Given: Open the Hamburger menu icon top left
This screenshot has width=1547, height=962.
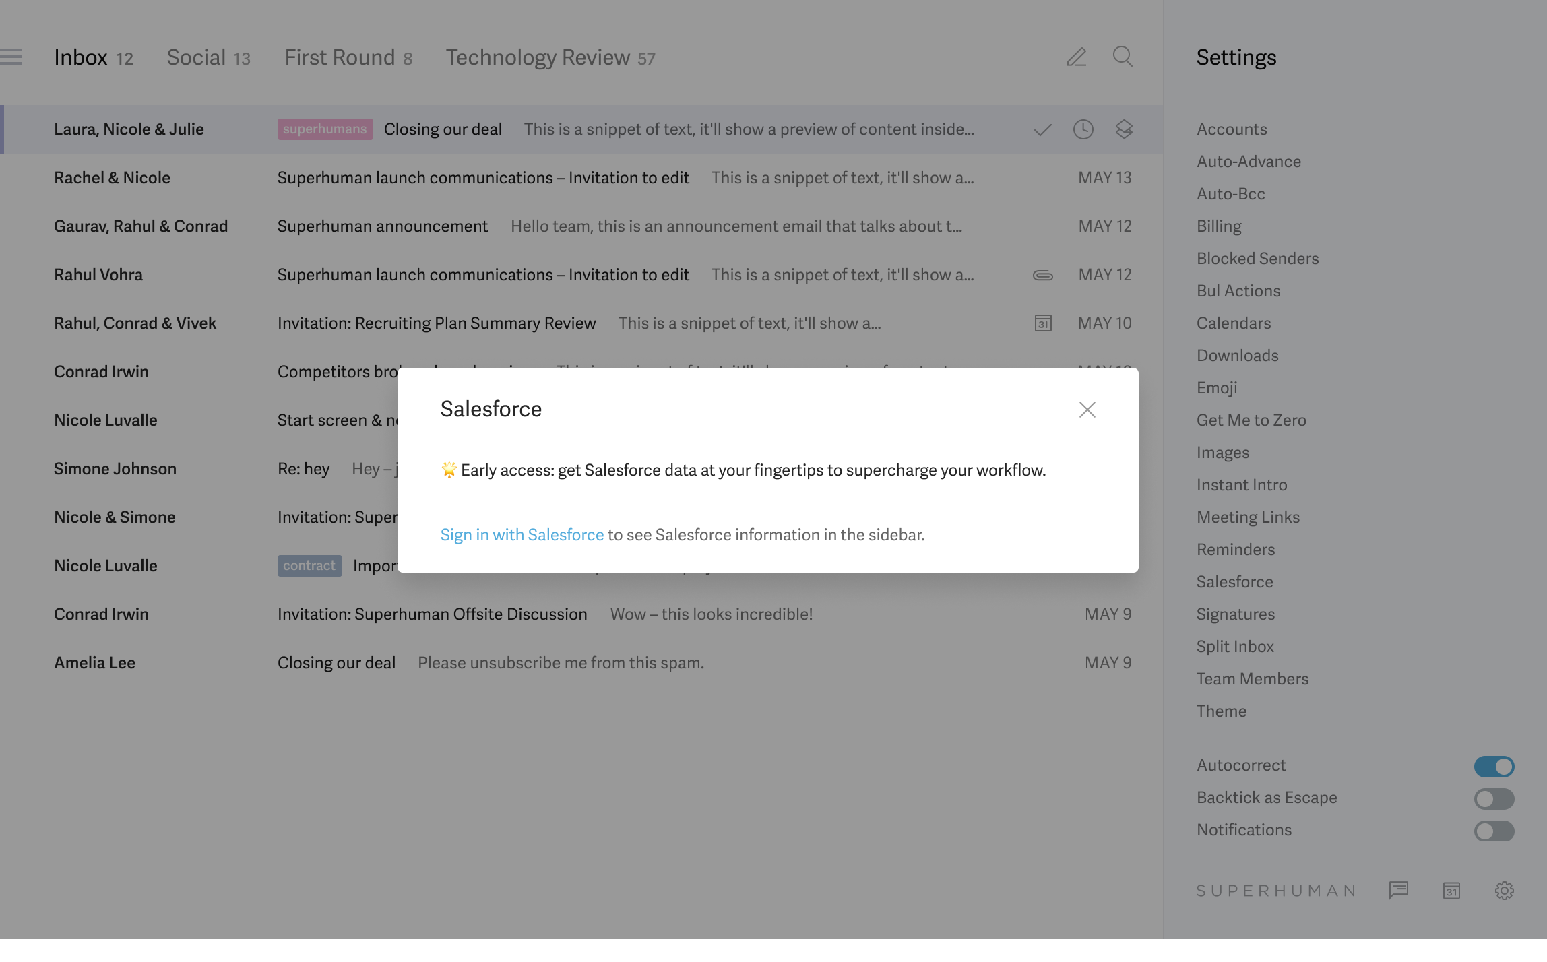Looking at the screenshot, I should pyautogui.click(x=11, y=57).
